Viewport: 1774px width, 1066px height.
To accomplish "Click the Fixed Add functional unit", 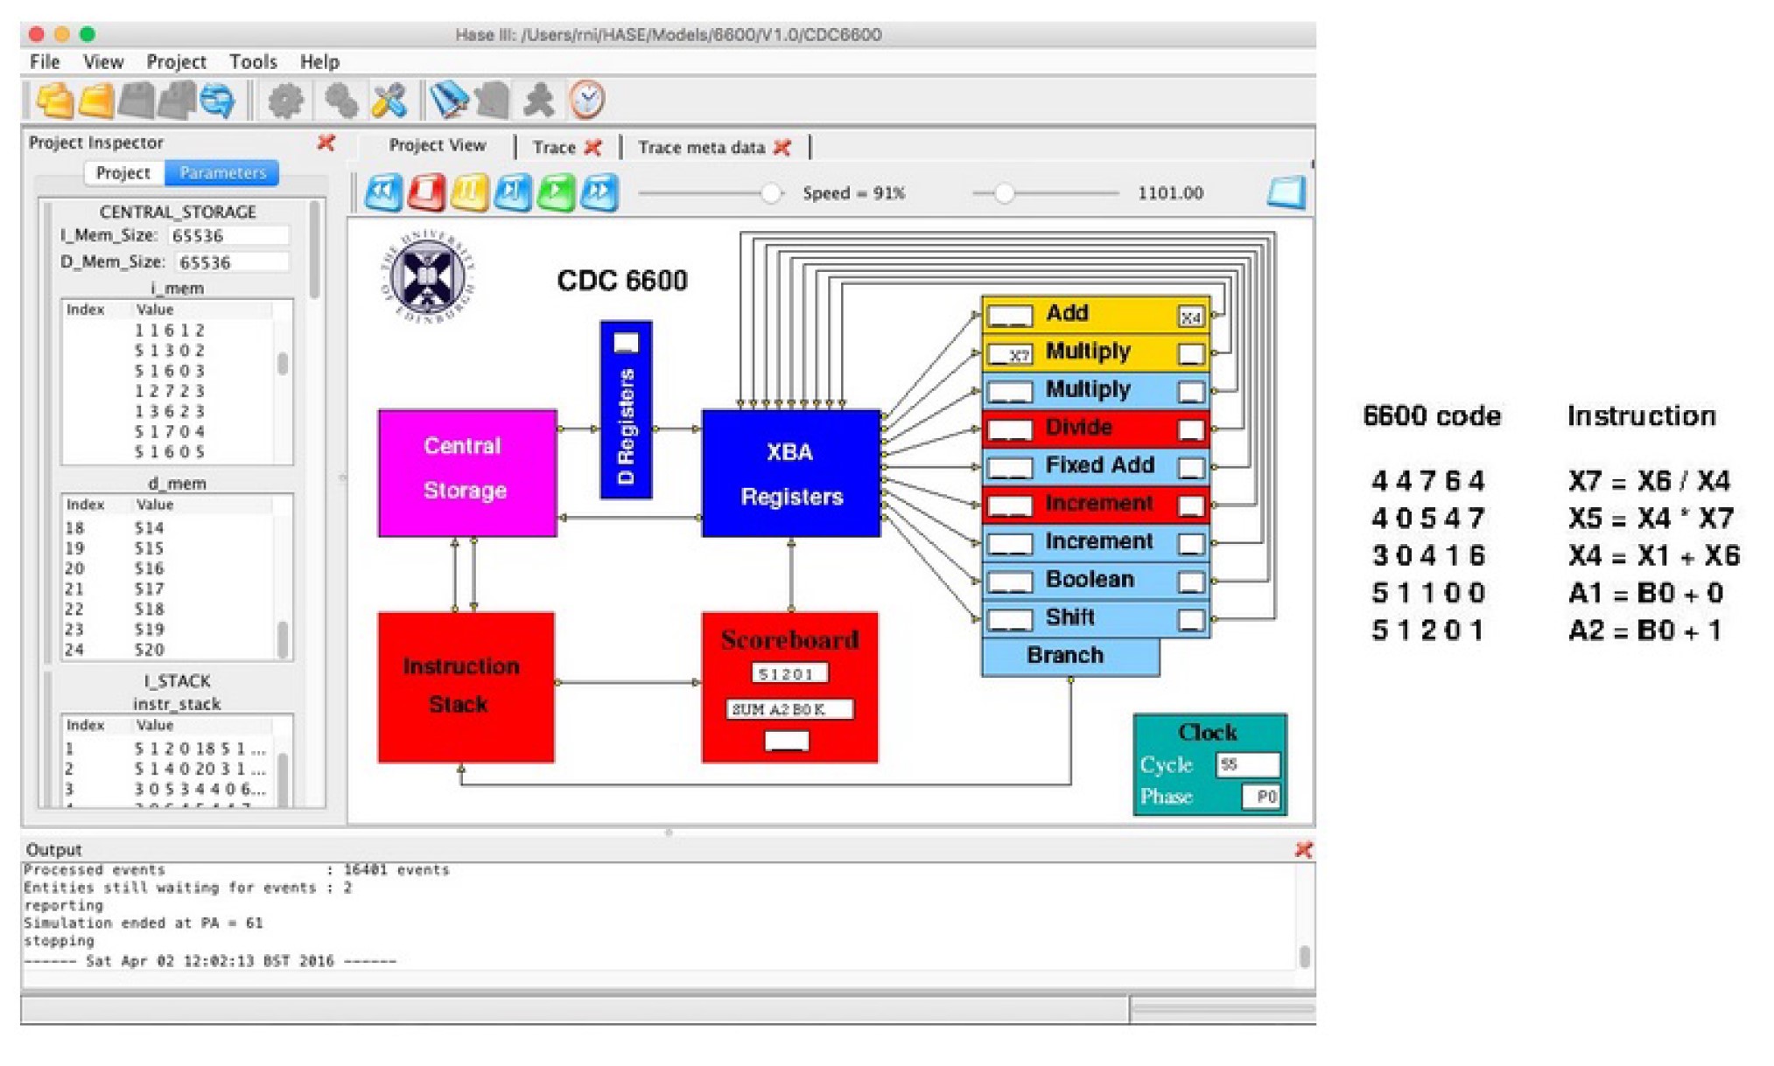I will (1096, 466).
